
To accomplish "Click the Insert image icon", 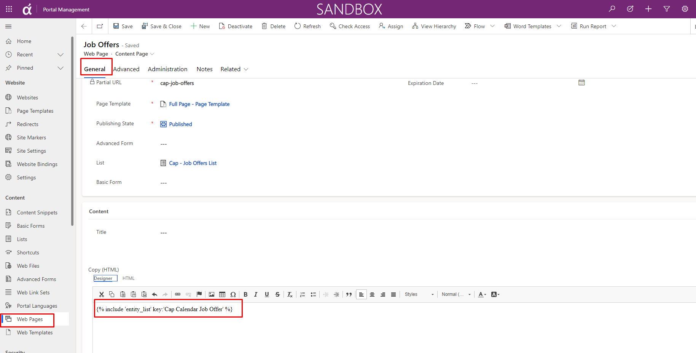I will point(212,294).
